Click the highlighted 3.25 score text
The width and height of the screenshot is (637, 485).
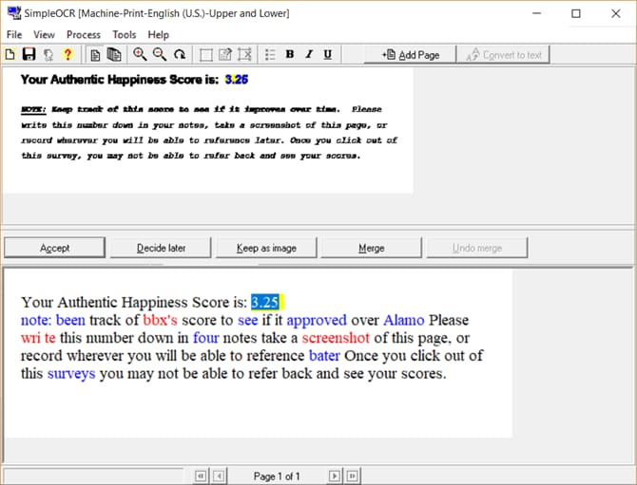265,303
